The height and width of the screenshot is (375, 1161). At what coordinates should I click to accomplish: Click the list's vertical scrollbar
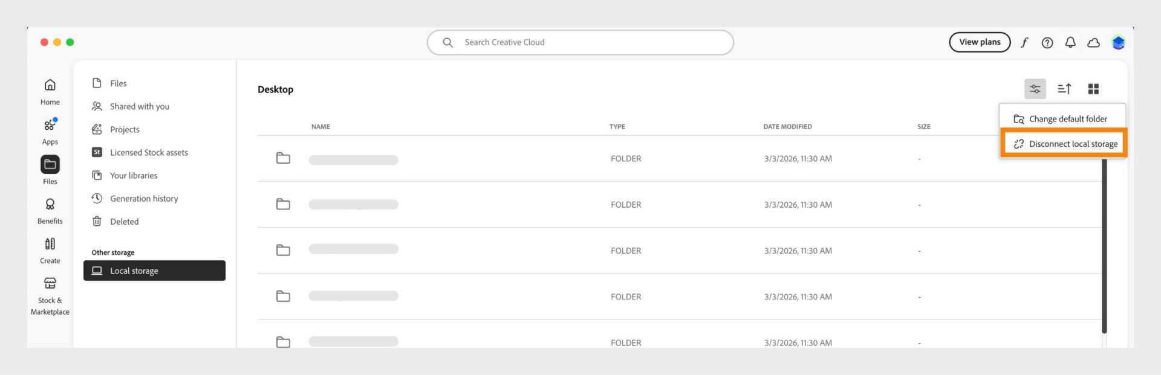click(1104, 245)
